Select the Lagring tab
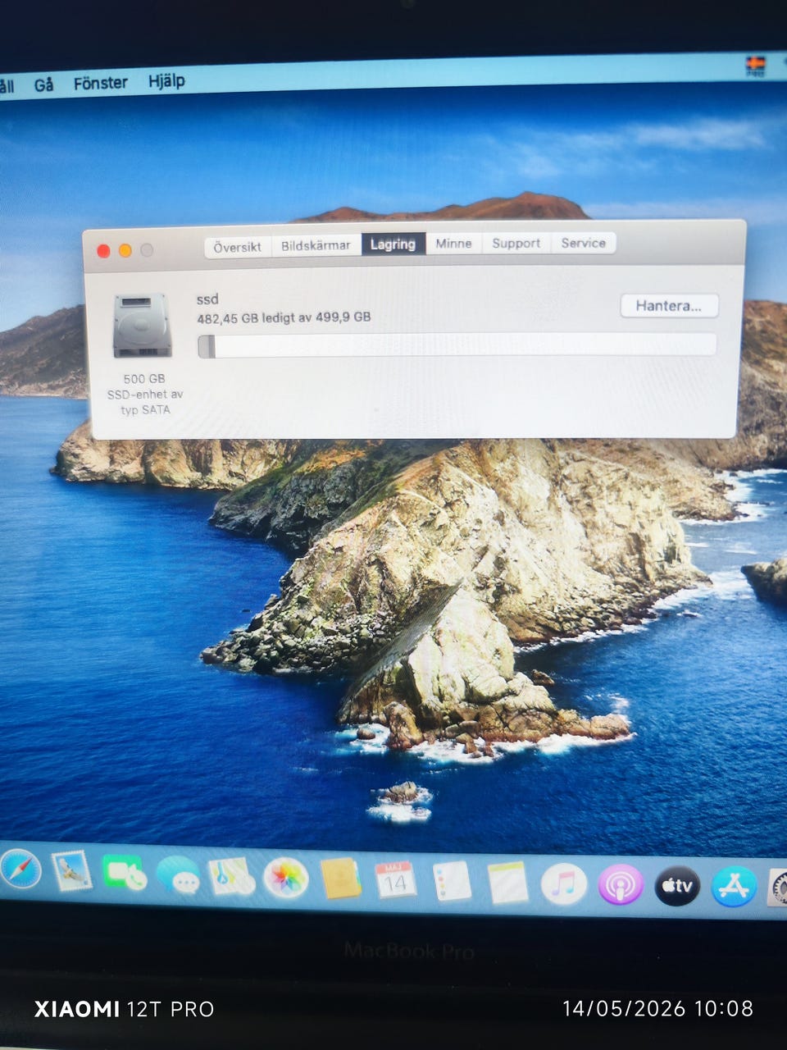787x1050 pixels. [393, 244]
